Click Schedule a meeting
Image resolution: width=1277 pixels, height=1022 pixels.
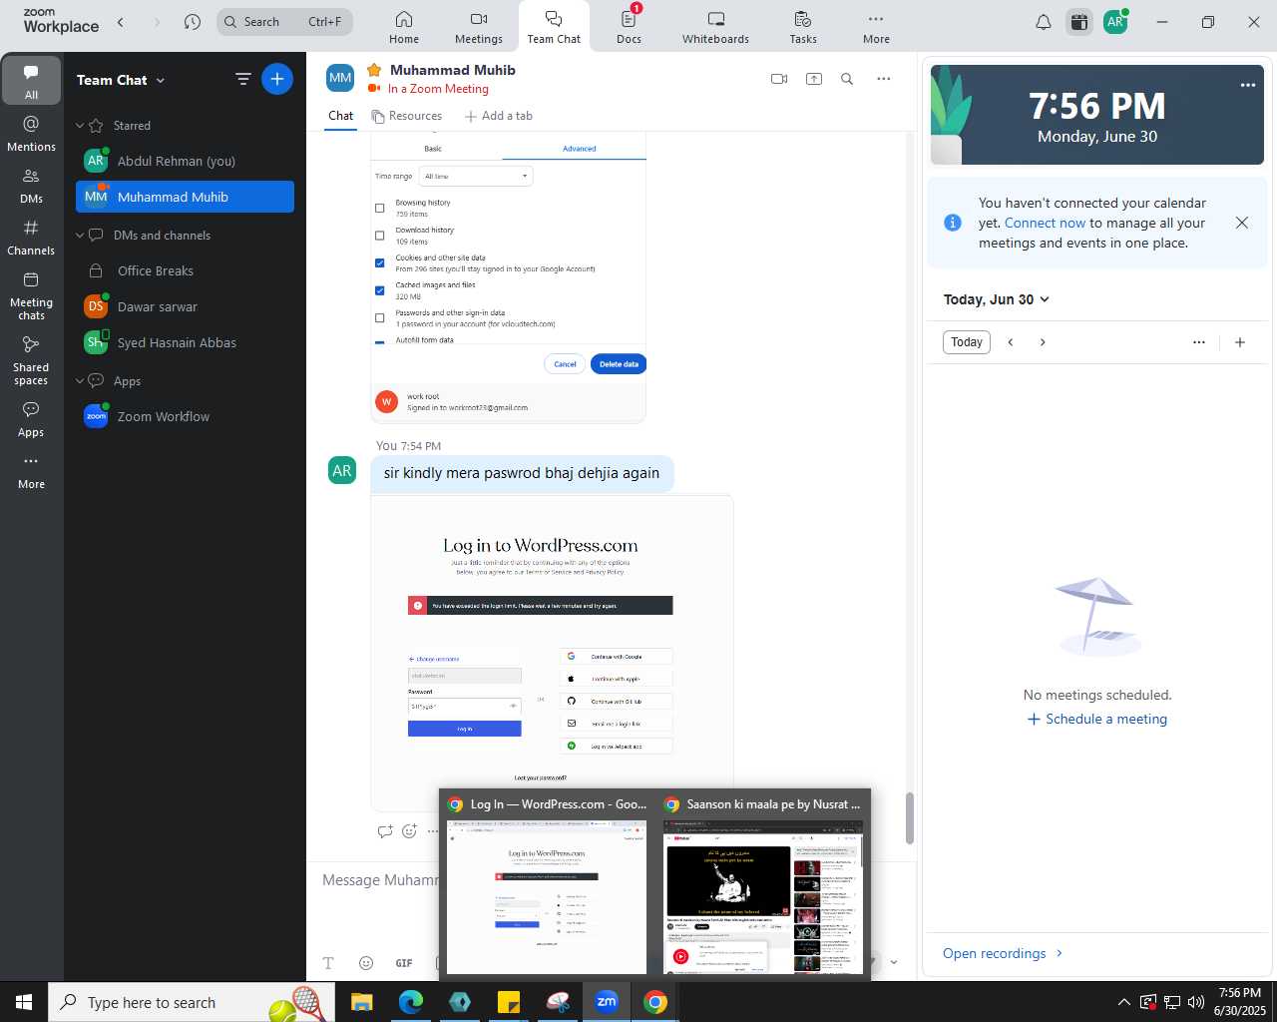[x=1096, y=719]
